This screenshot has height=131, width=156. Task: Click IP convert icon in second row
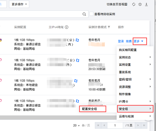pos(77,60)
